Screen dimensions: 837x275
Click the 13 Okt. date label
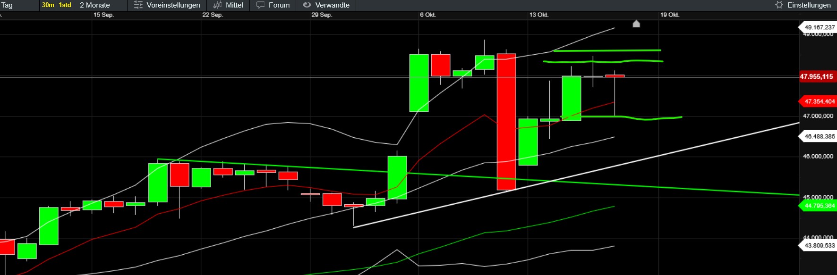(539, 15)
